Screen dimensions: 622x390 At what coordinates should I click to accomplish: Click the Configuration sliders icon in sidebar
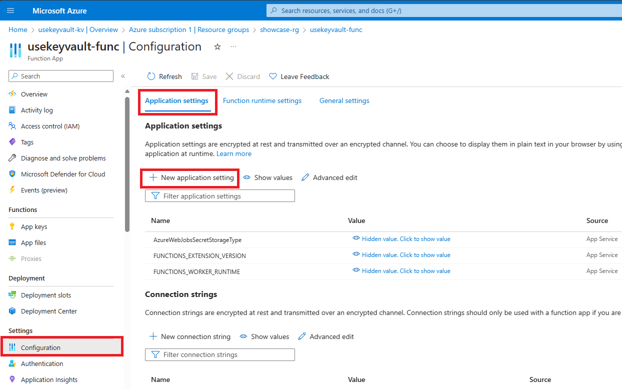click(x=12, y=347)
